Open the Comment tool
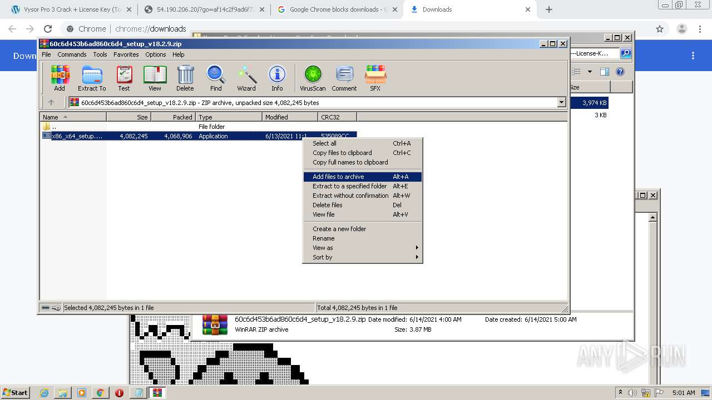The image size is (712, 400). pos(344,78)
